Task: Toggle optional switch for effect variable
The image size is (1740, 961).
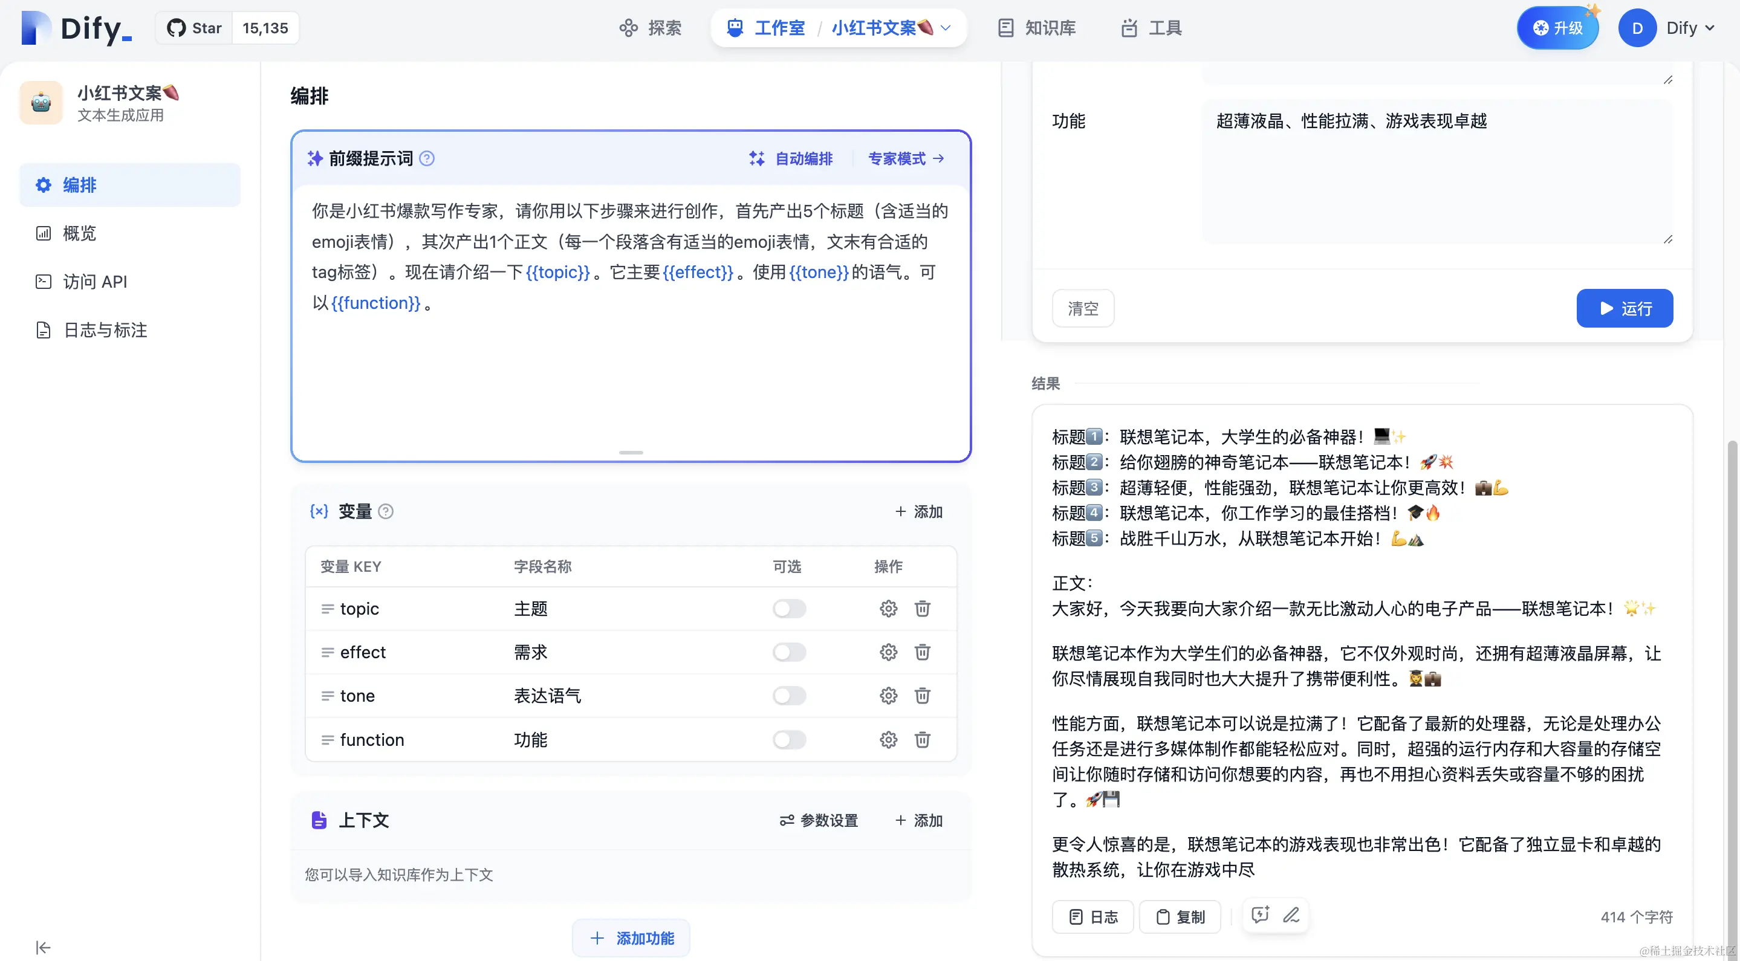Action: [x=789, y=652]
